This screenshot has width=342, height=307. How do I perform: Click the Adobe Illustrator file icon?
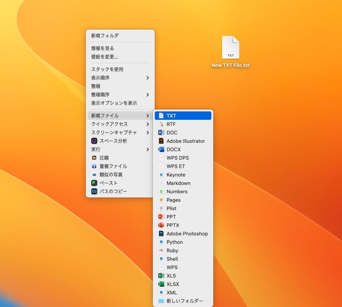pyautogui.click(x=161, y=141)
